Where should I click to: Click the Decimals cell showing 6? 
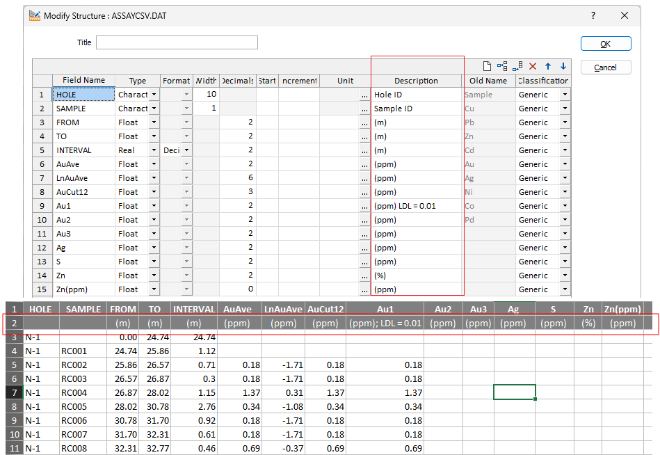[237, 178]
